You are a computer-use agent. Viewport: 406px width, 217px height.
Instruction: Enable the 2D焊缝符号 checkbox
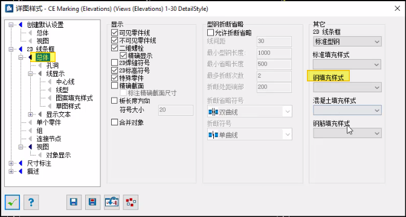114,63
